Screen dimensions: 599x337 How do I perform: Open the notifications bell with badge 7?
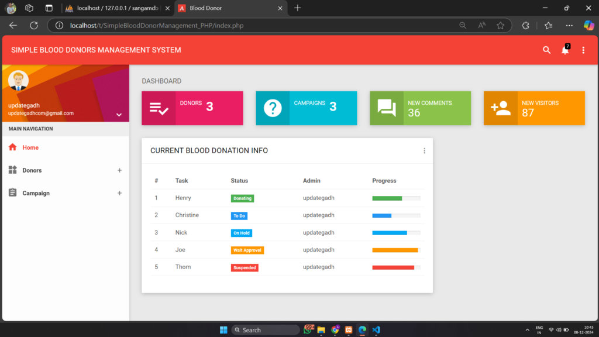[566, 50]
